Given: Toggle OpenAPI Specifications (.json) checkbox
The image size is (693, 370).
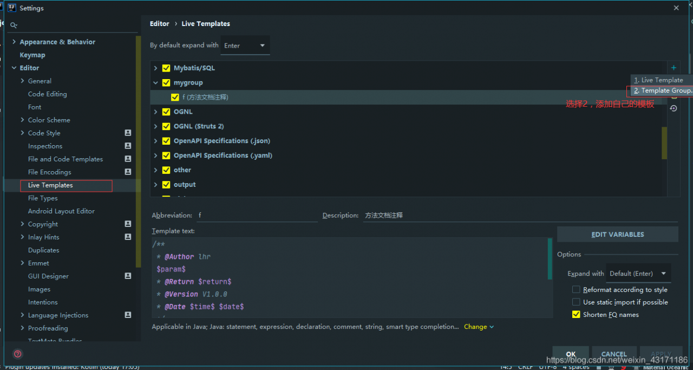Looking at the screenshot, I should click(166, 141).
